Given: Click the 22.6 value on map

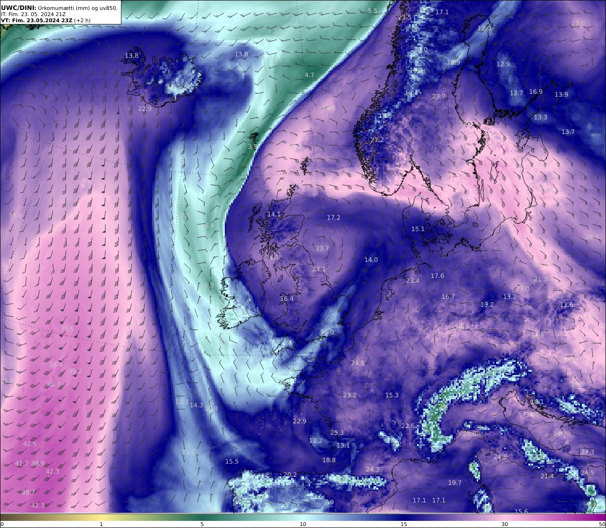Looking at the screenshot, I should click(x=408, y=426).
